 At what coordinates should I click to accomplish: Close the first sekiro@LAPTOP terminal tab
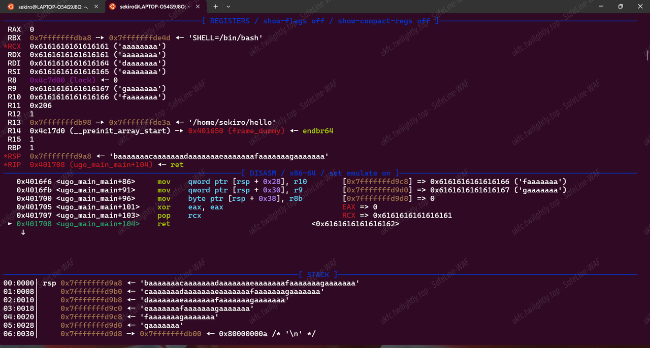point(96,7)
